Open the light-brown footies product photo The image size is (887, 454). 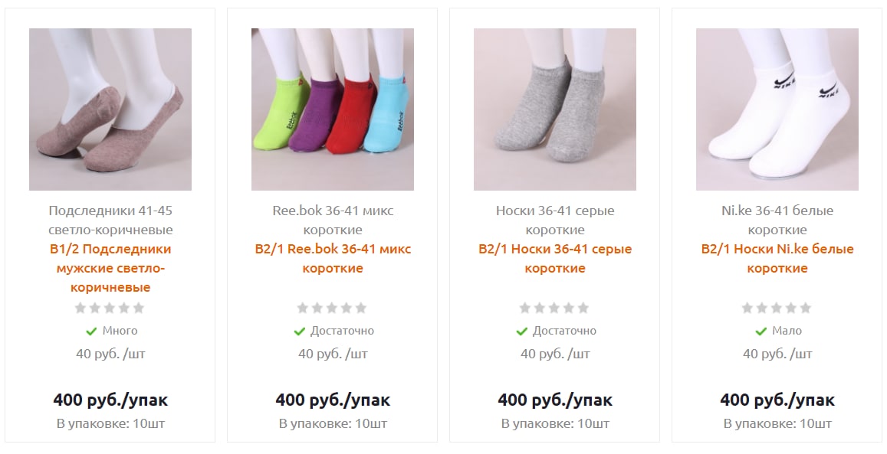[x=110, y=109]
